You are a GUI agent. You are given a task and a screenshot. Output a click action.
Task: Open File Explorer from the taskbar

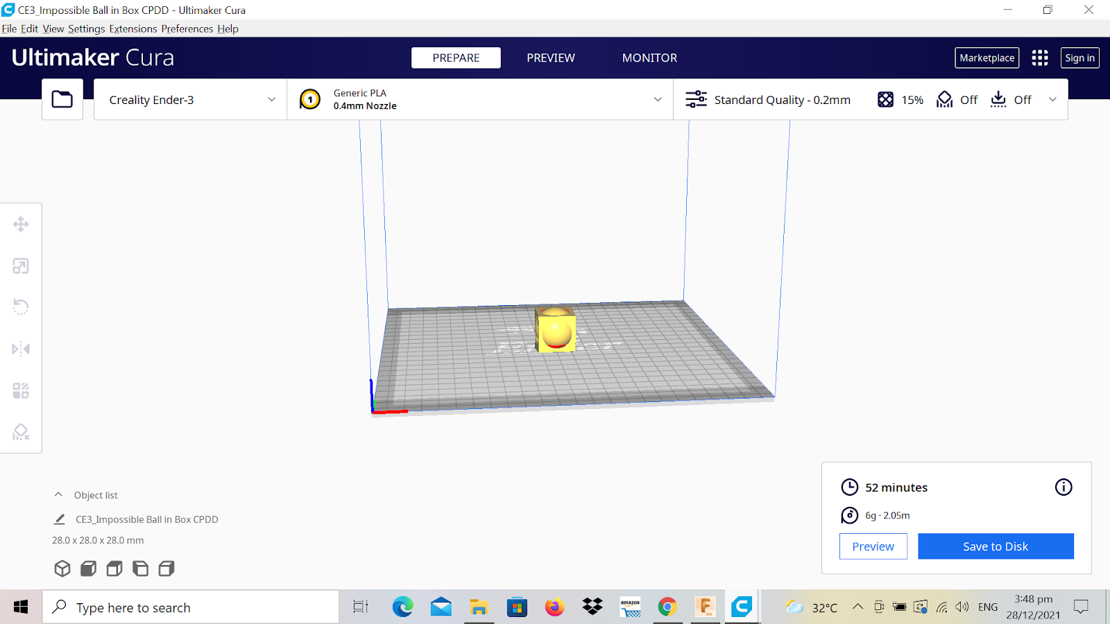479,607
